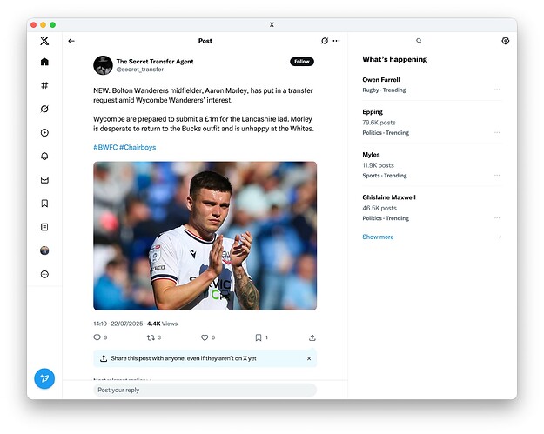
Task: Repost the transfer request post
Action: pyautogui.click(x=151, y=337)
